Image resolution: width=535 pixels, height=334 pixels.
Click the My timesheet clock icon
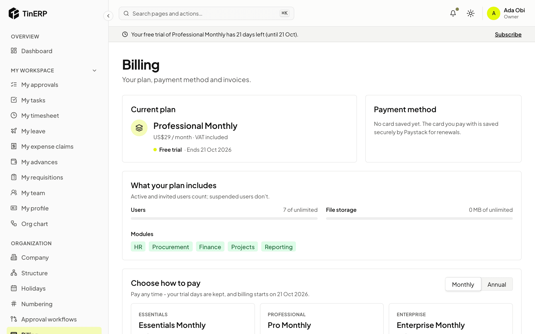click(x=14, y=115)
